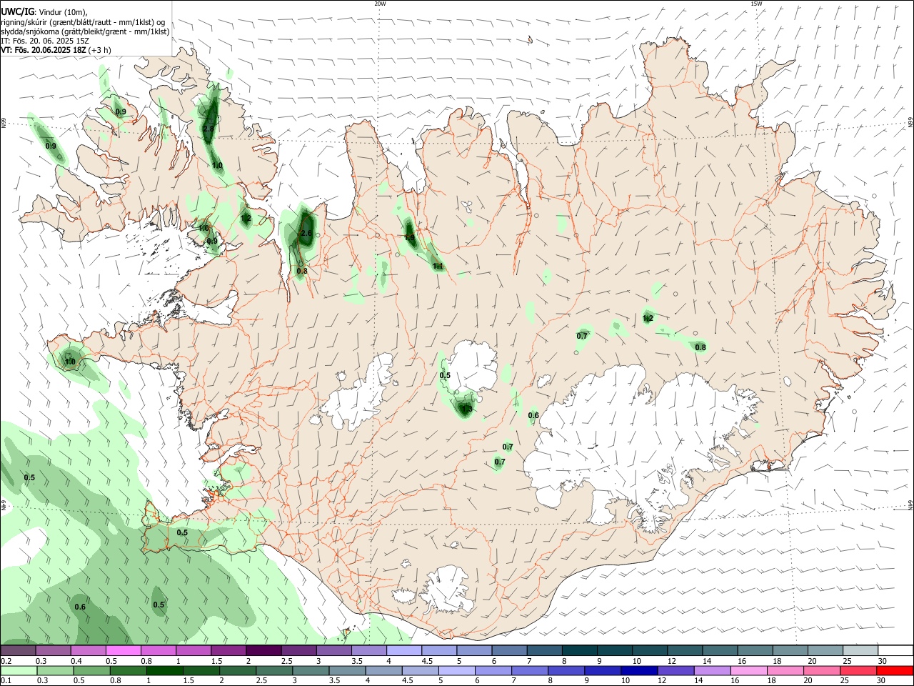Select the darkest green 1–1.5 rain swatch
The height and width of the screenshot is (686, 914).
pyautogui.click(x=164, y=670)
